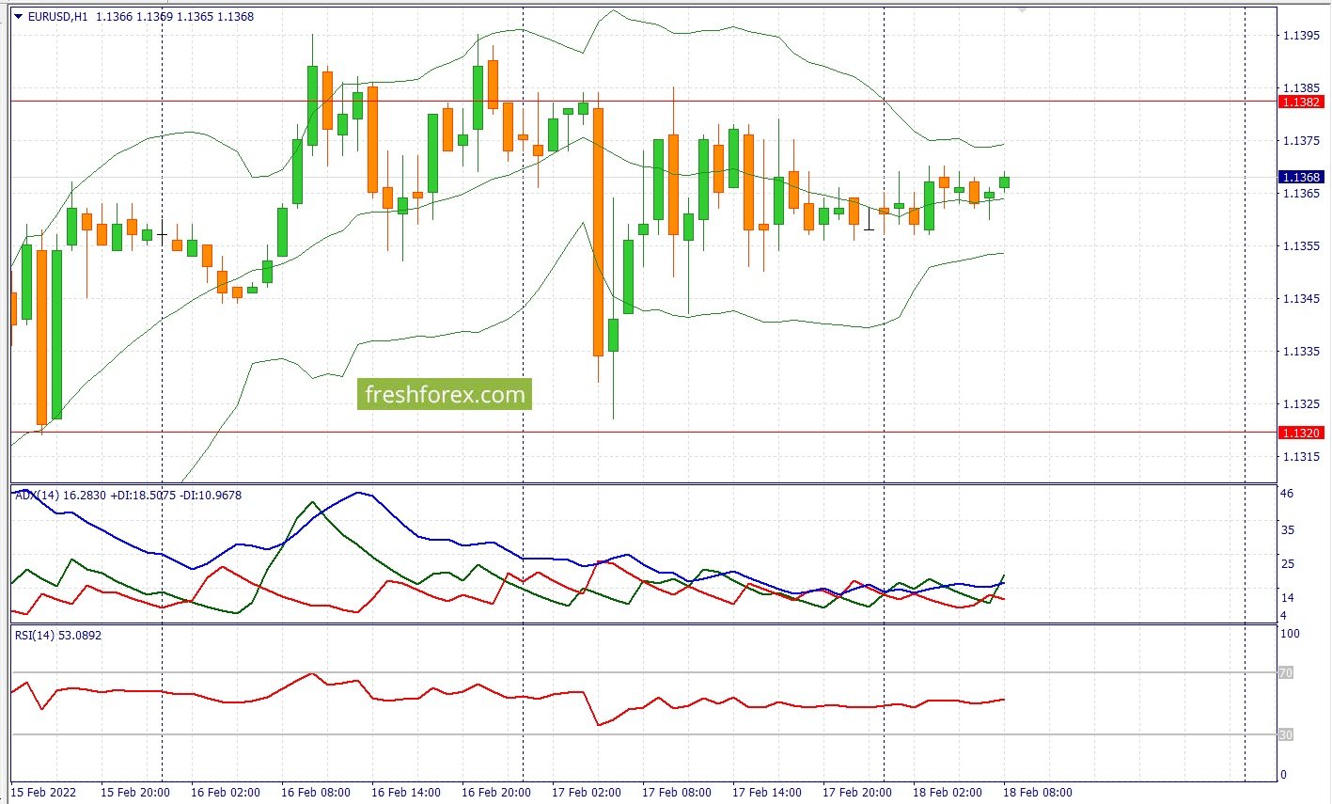Click the RSI scale value 100

click(1290, 633)
